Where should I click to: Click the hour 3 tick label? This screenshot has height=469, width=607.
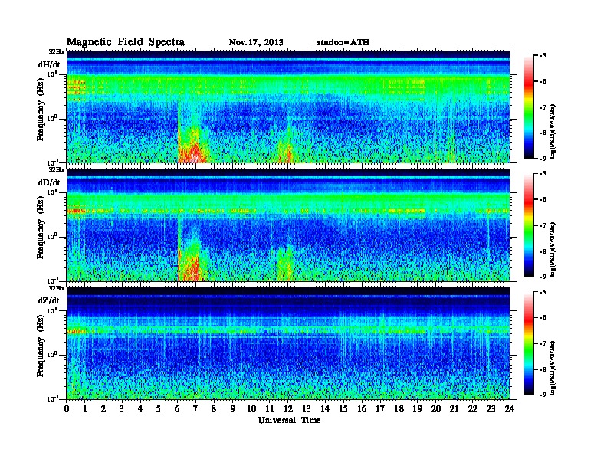[122, 408]
